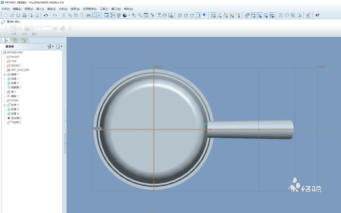Click the Redo arrow

pyautogui.click(x=55, y=15)
